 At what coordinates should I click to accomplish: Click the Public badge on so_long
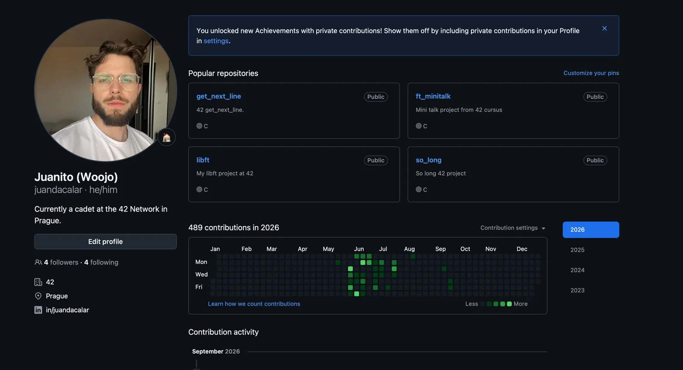(595, 161)
